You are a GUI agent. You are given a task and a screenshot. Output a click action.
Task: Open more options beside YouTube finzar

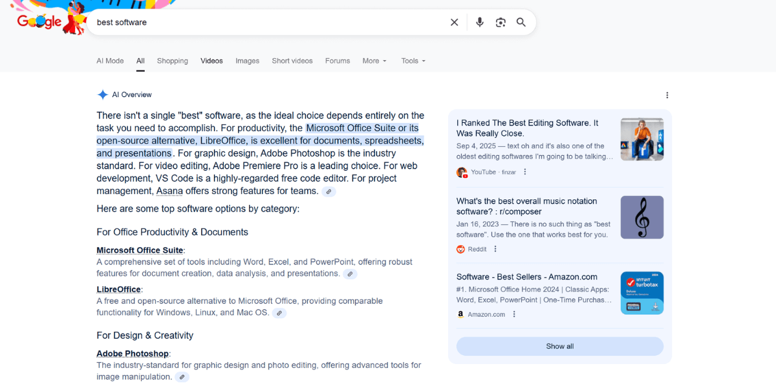[x=525, y=172]
